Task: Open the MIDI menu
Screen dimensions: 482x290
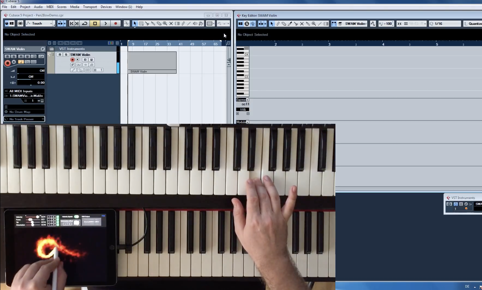Action: pyautogui.click(x=50, y=7)
